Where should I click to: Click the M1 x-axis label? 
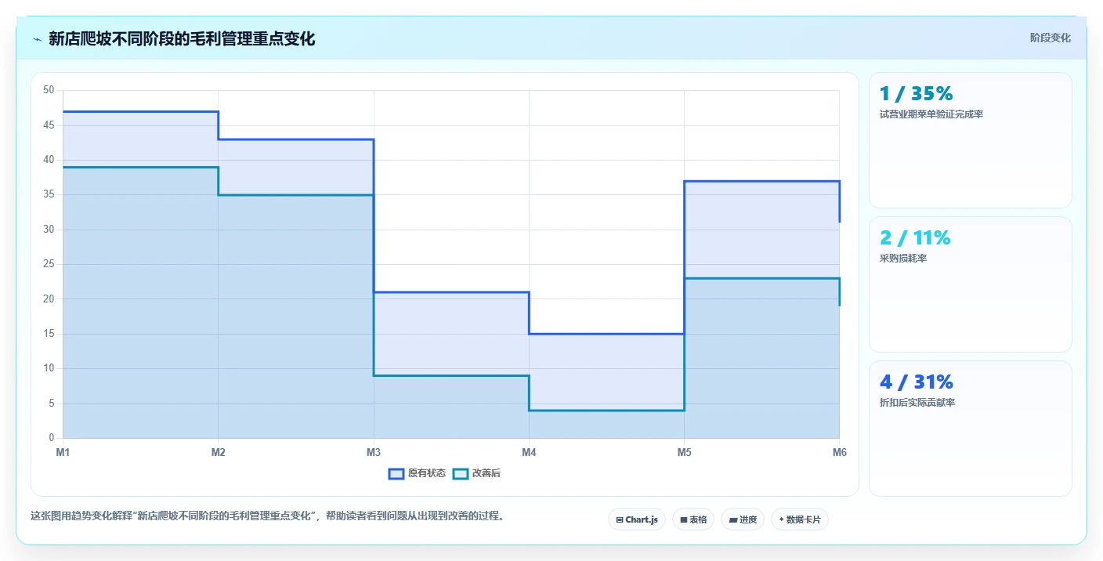[x=63, y=452]
